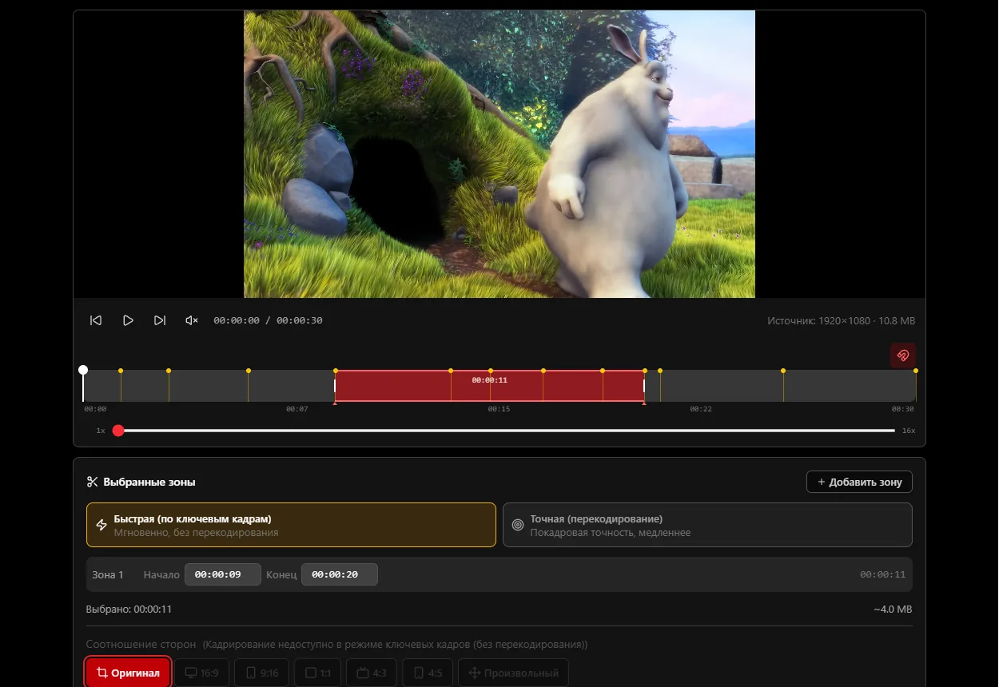This screenshot has height=687, width=999.
Task: Click the video preview frame
Action: pyautogui.click(x=499, y=154)
